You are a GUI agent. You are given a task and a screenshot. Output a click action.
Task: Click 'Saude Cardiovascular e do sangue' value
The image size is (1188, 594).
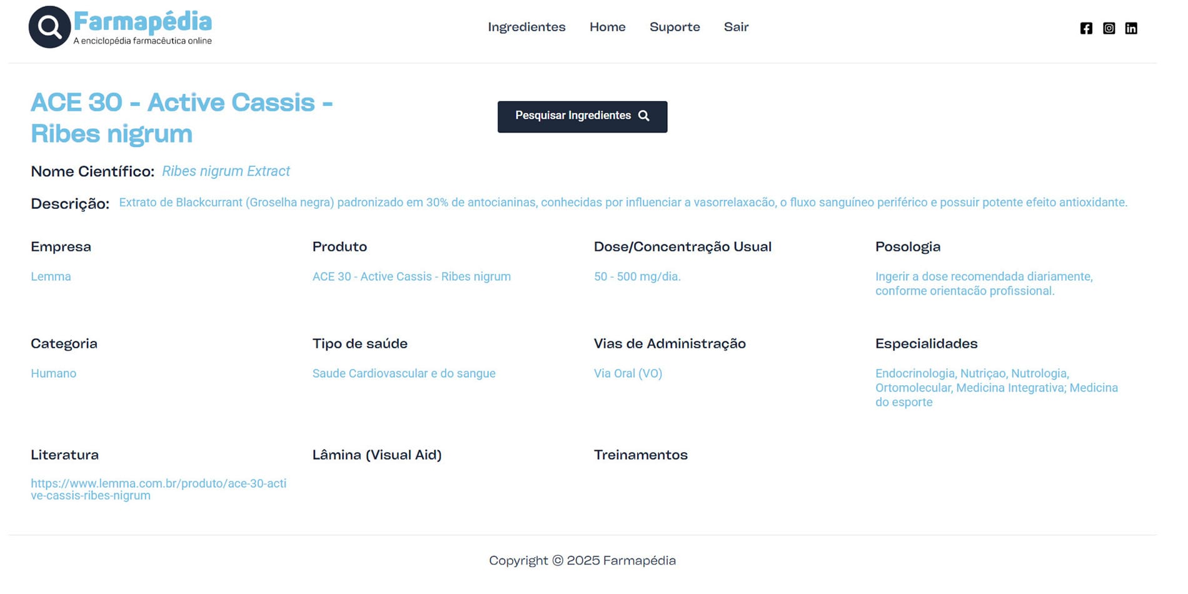[404, 373]
